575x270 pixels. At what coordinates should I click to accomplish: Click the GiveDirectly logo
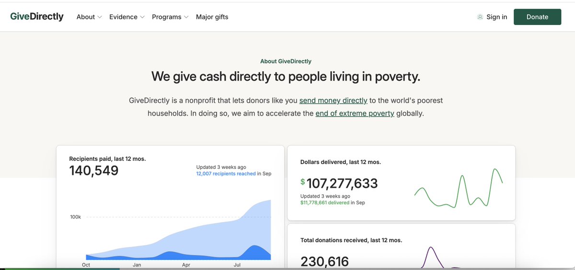[x=37, y=16]
